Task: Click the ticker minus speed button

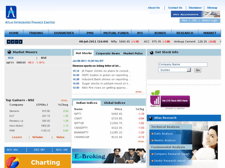Action: [x=16, y=42]
